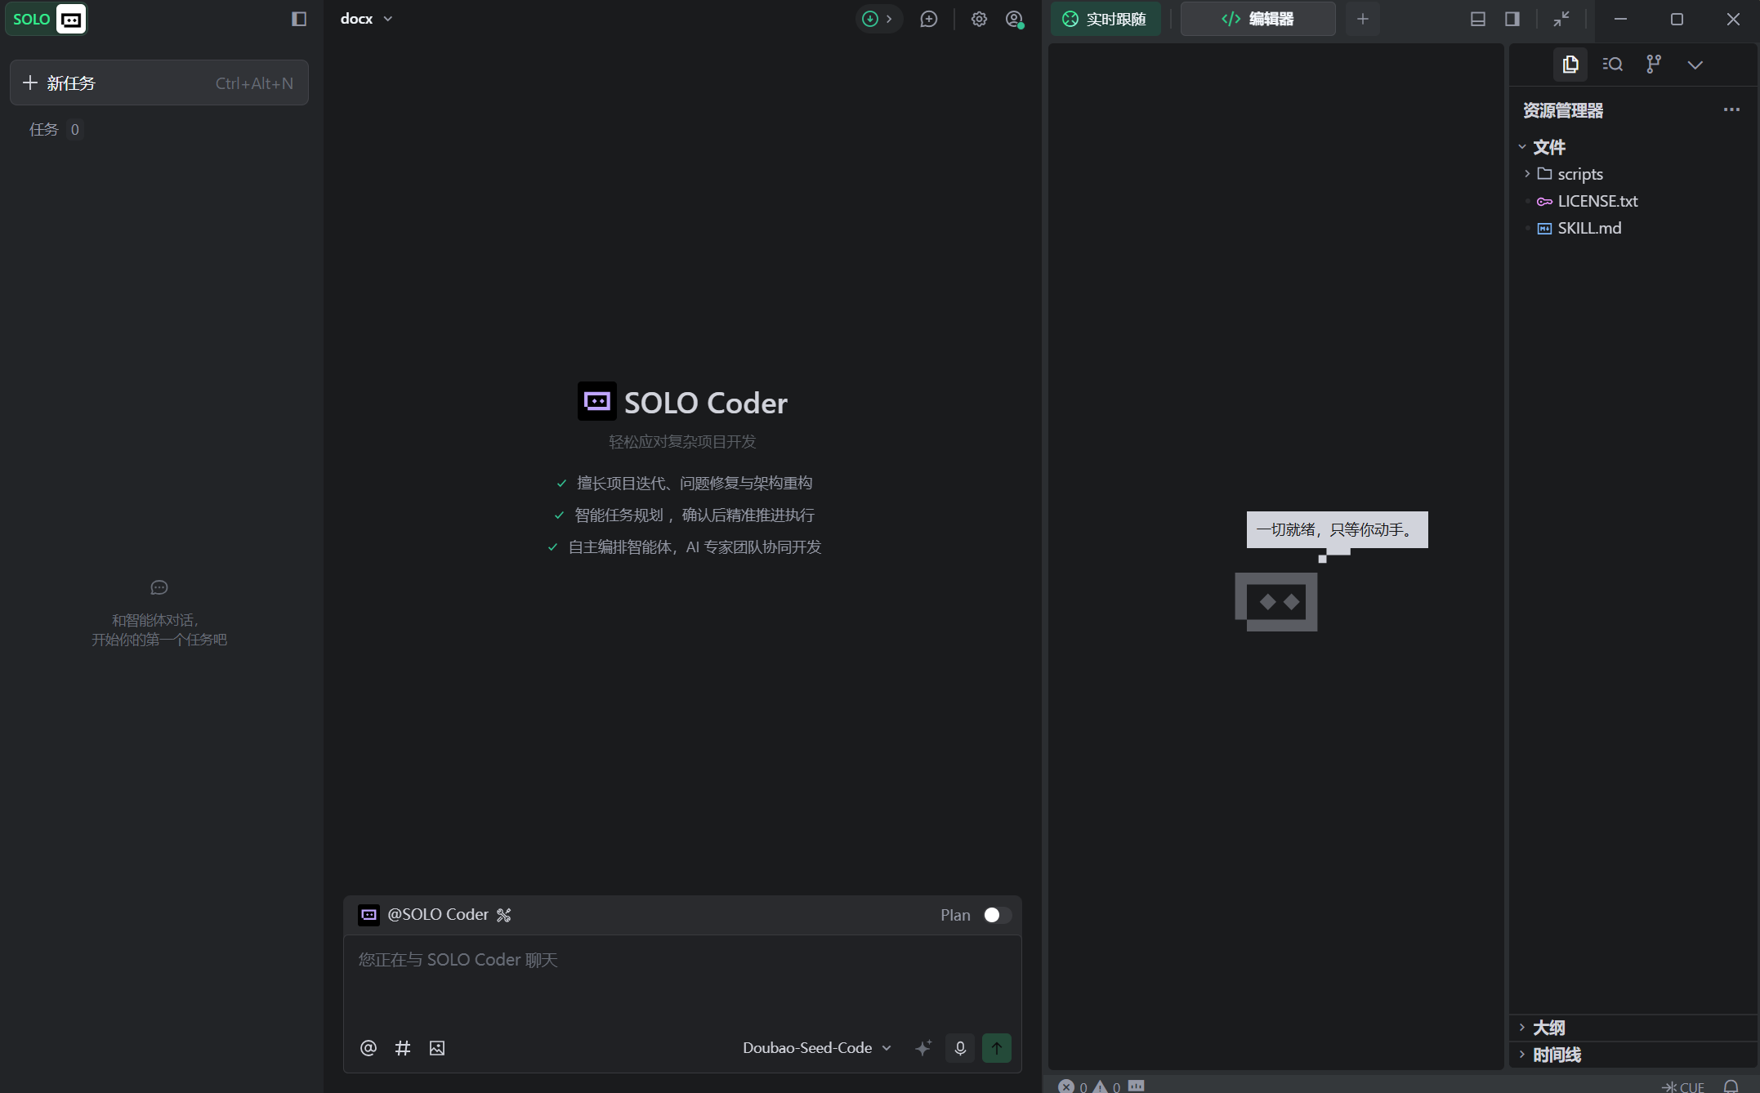Open the search panel icon in sidebar
Viewport: 1760px width, 1093px height.
pos(1612,65)
